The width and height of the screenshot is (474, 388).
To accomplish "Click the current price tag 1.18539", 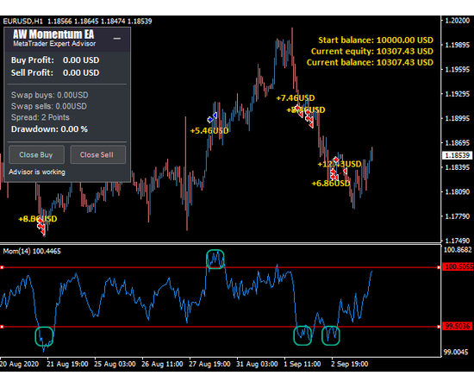I will [457, 156].
